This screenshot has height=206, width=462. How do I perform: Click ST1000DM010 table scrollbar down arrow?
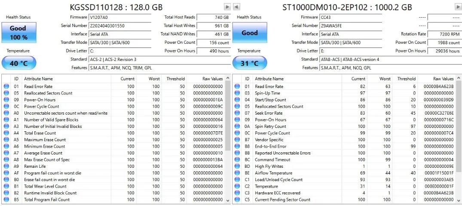click(x=459, y=200)
